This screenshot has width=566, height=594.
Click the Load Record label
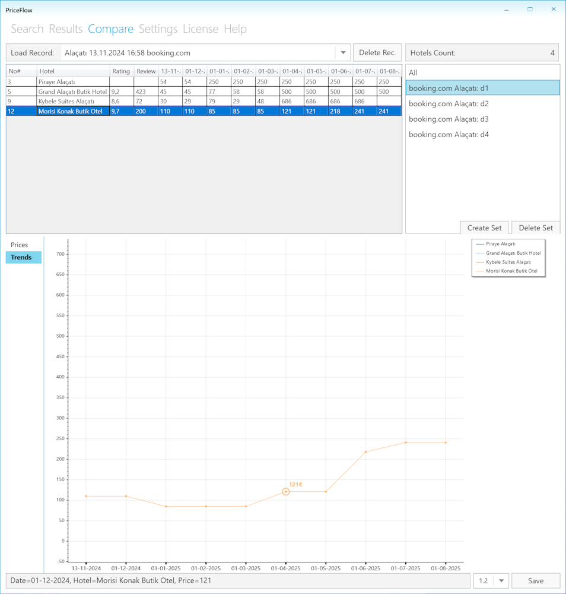(x=32, y=53)
